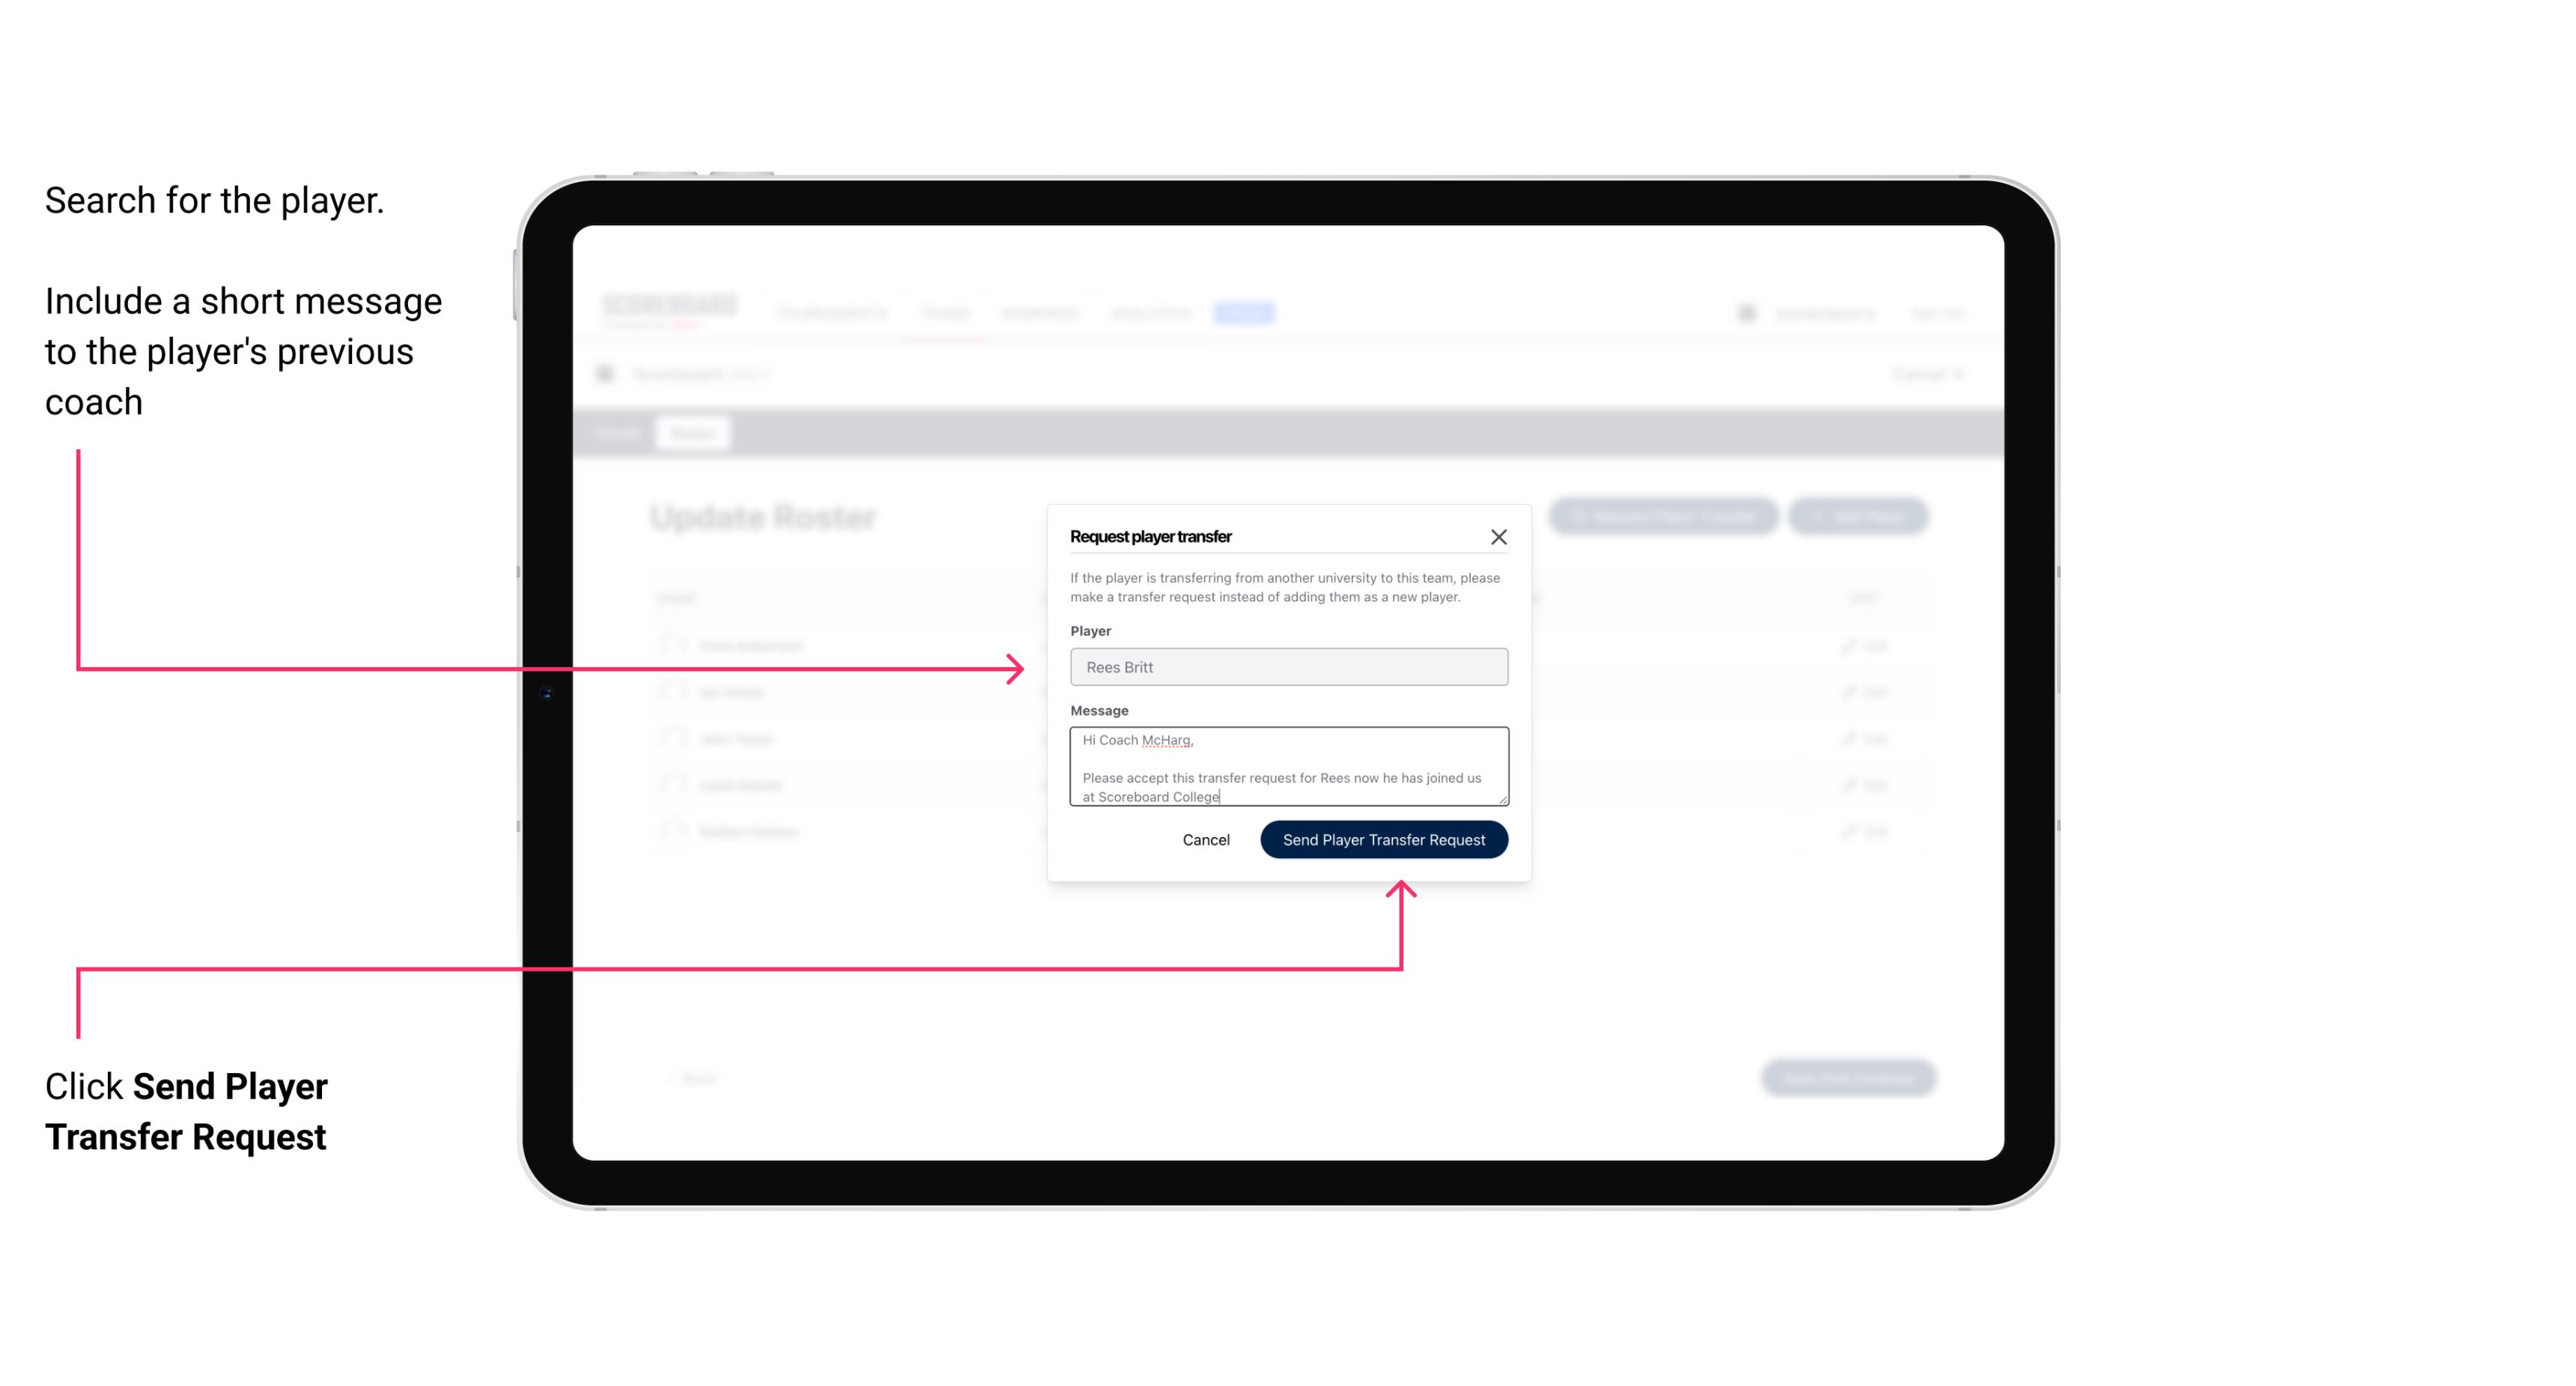Screen dimensions: 2576x1386
Task: Click Send Player Transfer Request button
Action: (x=1385, y=838)
